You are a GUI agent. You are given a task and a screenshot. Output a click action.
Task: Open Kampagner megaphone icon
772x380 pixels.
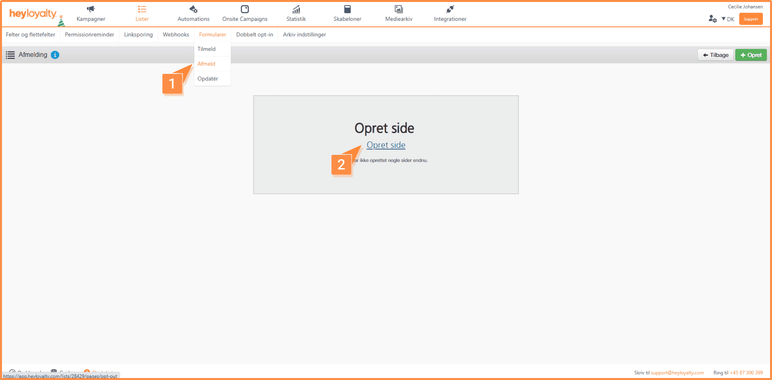91,9
